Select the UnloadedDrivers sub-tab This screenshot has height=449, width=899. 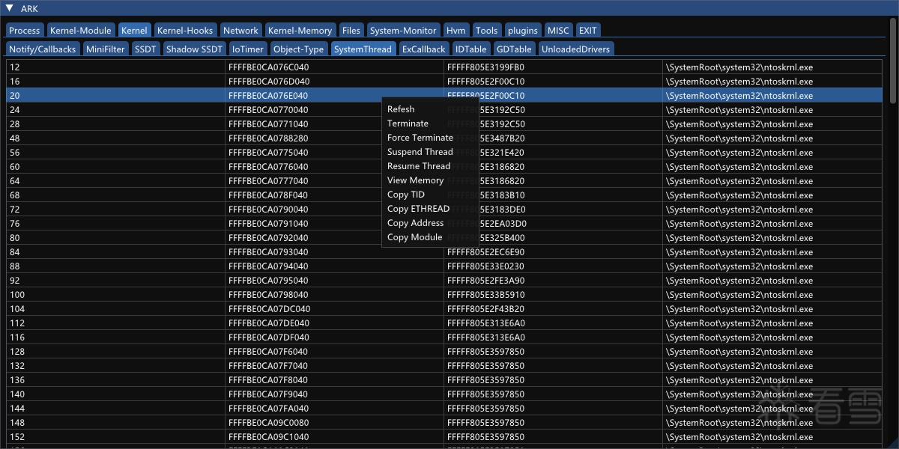[x=576, y=49]
